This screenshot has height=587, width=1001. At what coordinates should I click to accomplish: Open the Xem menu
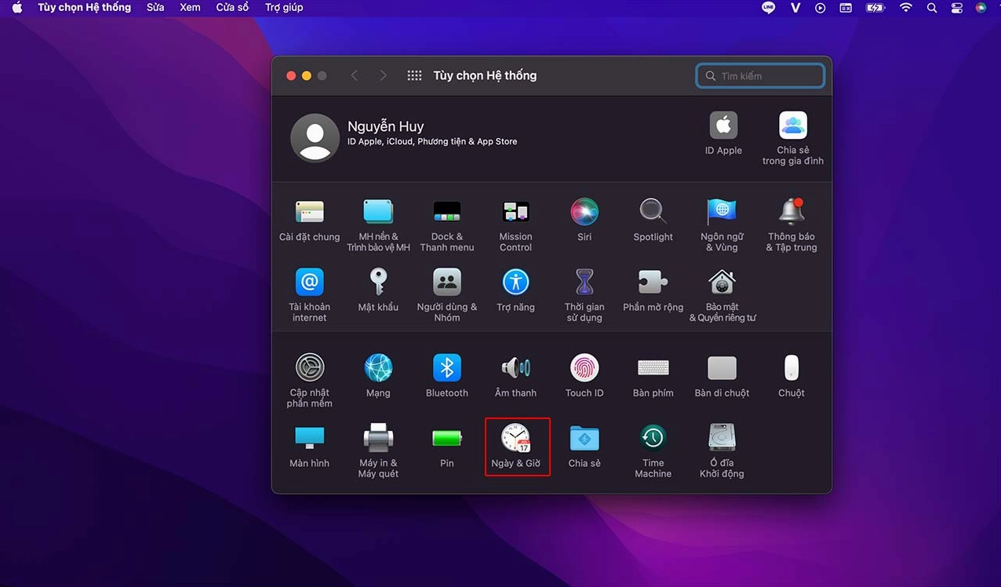pos(190,8)
